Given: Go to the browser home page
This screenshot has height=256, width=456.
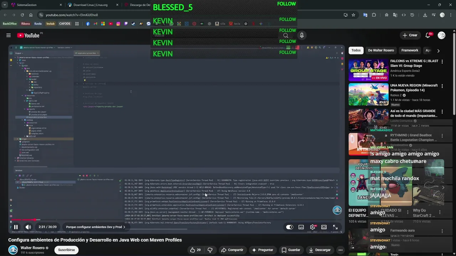Looking at the screenshot, I should tap(31, 15).
